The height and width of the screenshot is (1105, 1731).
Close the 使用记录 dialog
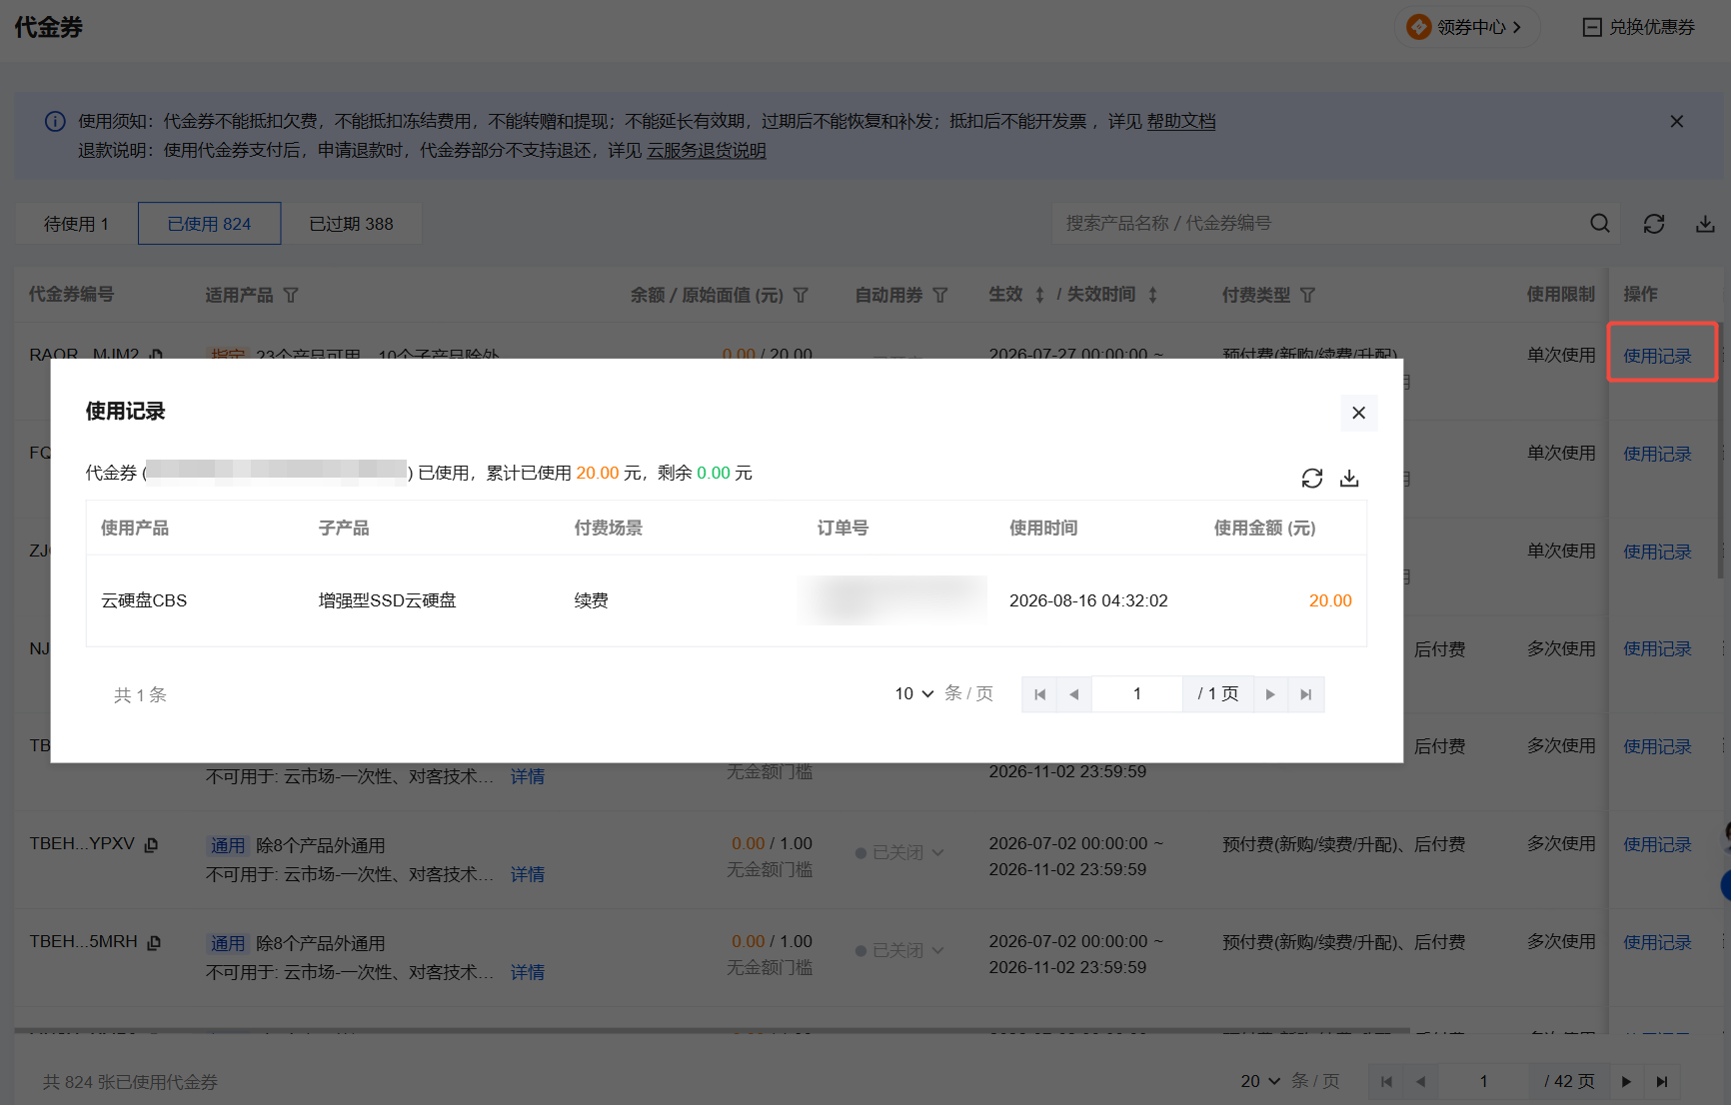(1358, 413)
